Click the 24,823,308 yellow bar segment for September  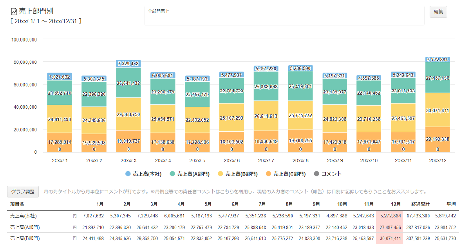335,118
